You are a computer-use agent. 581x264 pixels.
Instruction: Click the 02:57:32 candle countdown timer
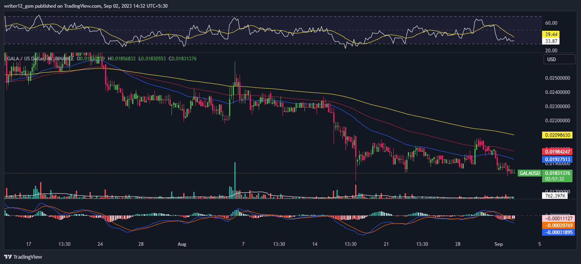[555, 179]
